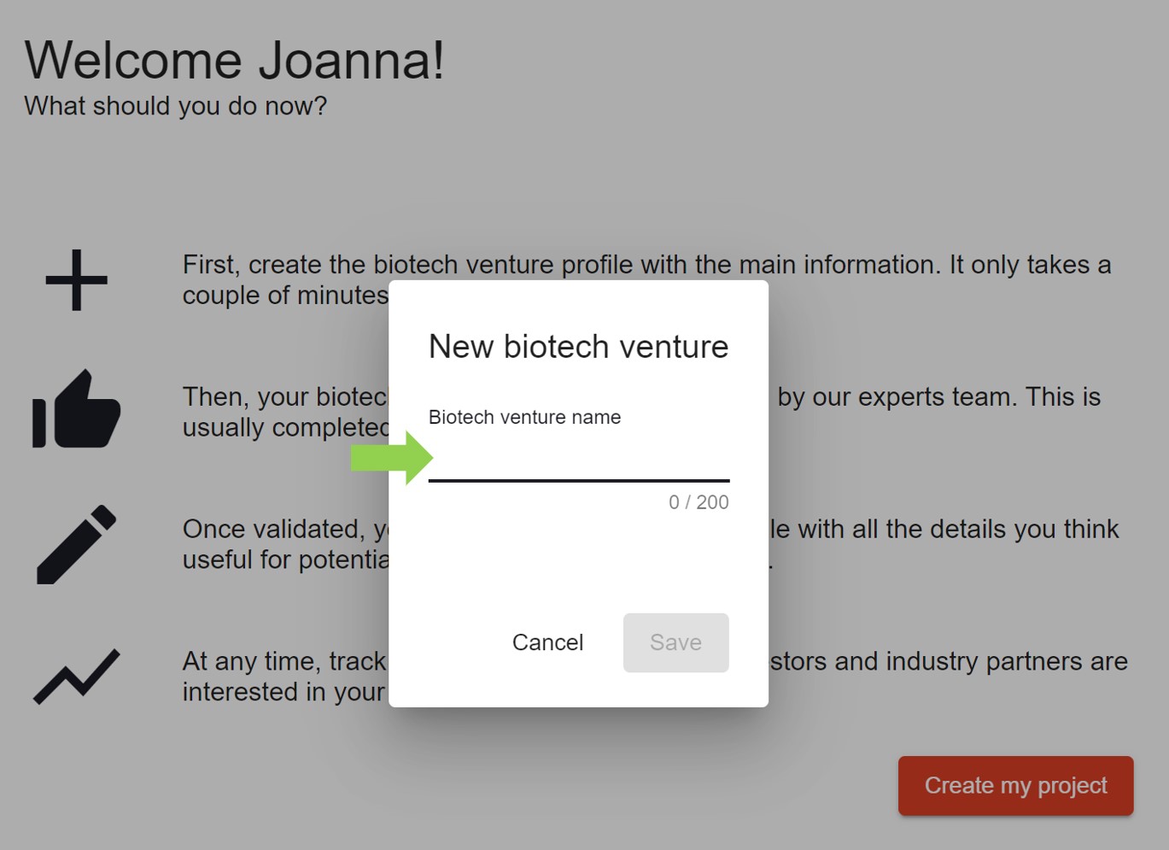Click the 'At any time, track' text
This screenshot has height=850, width=1169.
(x=284, y=662)
